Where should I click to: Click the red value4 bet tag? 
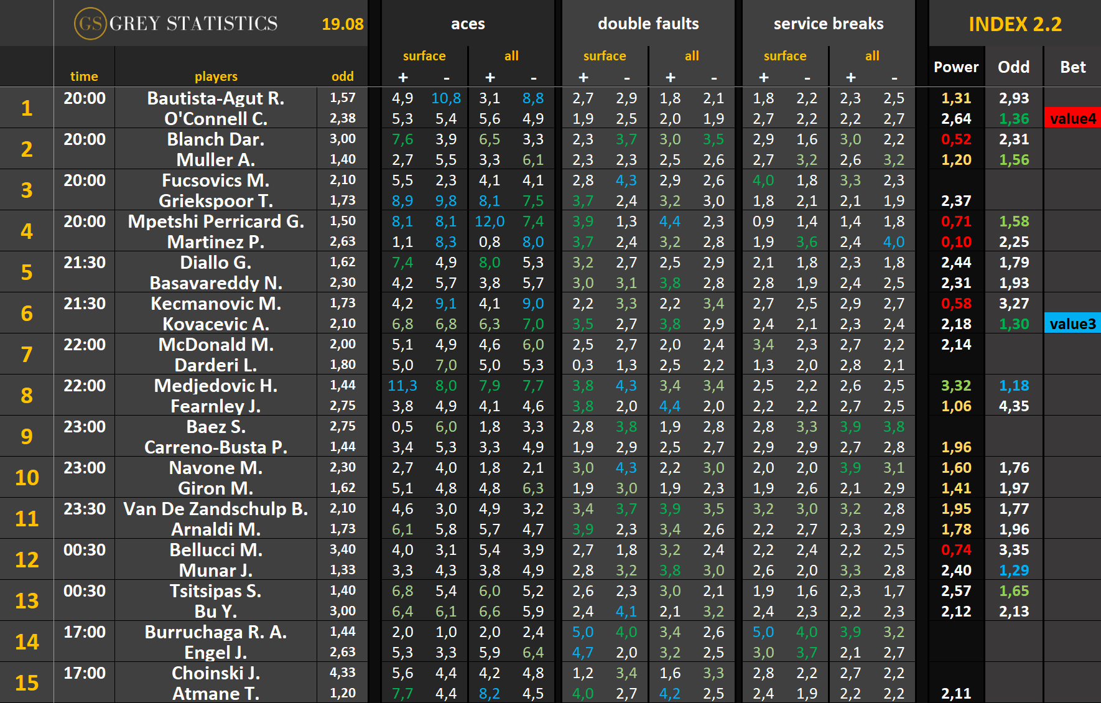point(1072,118)
